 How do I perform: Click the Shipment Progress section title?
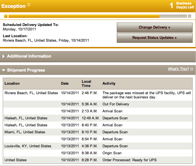pyautogui.click(x=26, y=70)
